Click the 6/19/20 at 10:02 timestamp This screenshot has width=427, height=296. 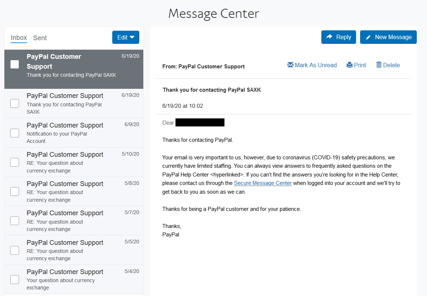[x=183, y=106]
